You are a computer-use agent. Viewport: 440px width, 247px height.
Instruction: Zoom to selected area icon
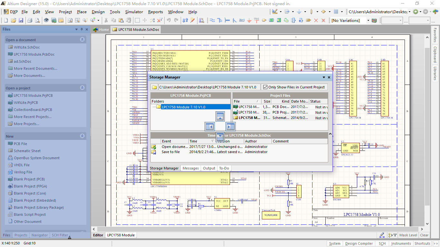pos(77,20)
